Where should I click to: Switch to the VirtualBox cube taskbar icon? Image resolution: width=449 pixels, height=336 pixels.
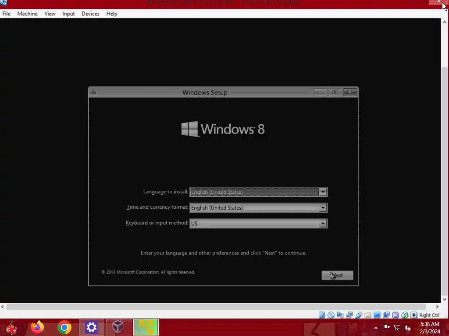click(118, 327)
